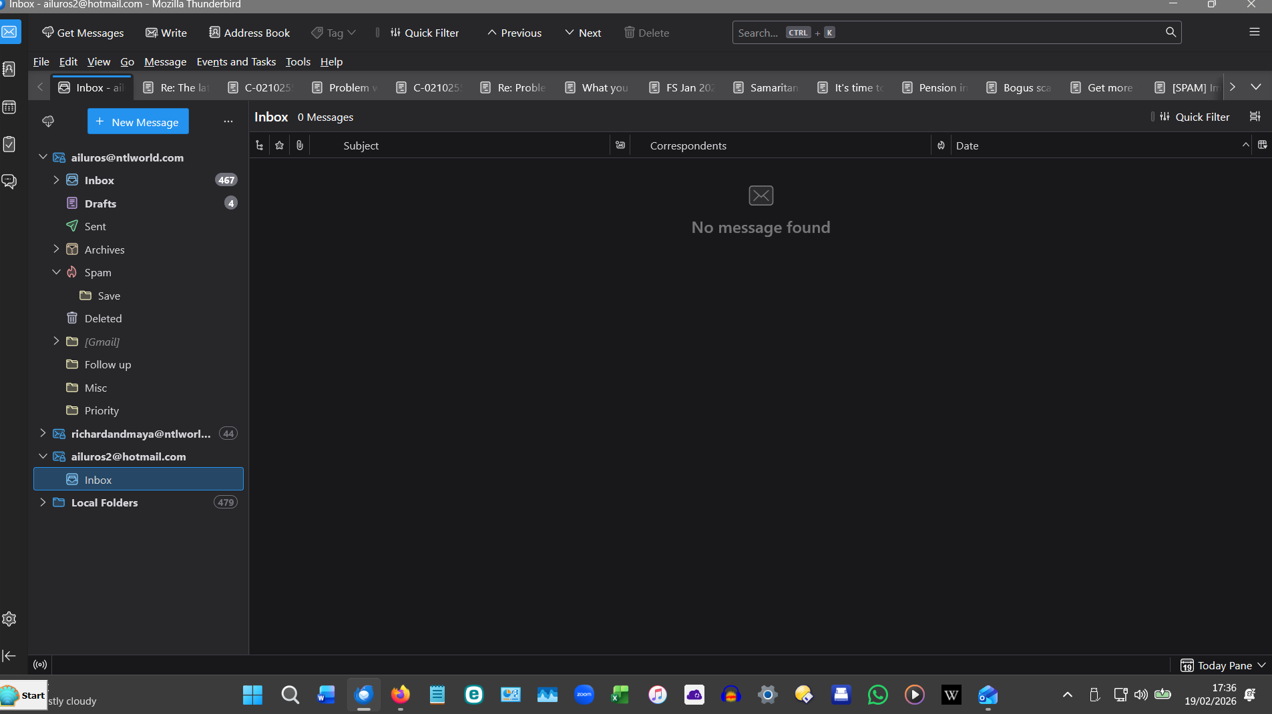Open folder pane options ellipsis menu
Screen dimensions: 1272x714
[x=228, y=121]
